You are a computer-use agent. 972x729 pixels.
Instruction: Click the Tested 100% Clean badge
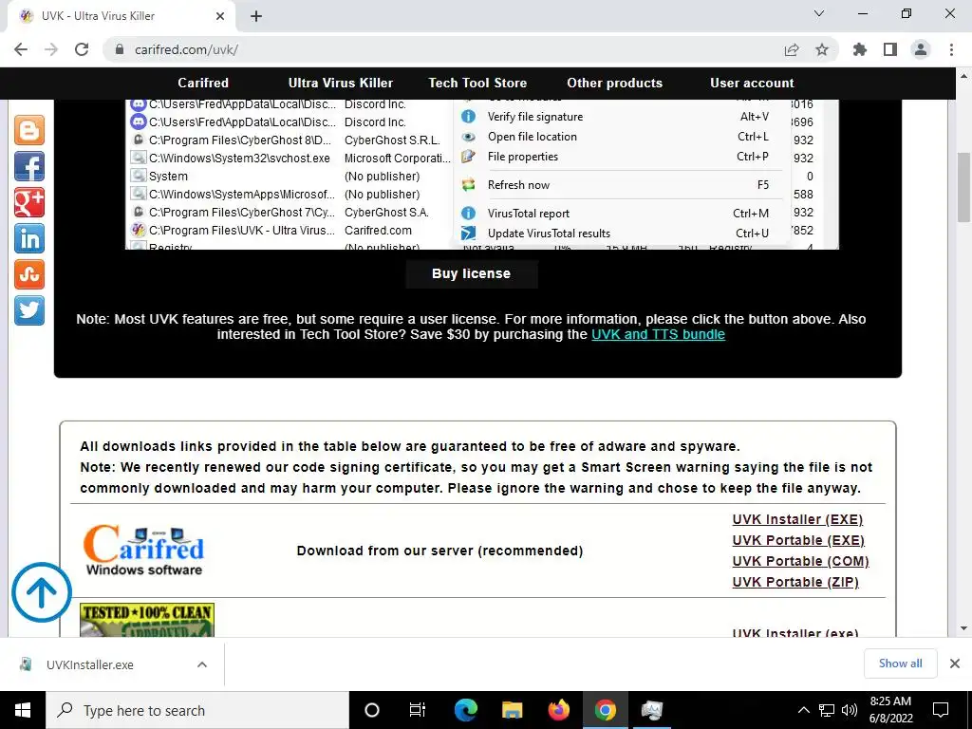tap(147, 620)
